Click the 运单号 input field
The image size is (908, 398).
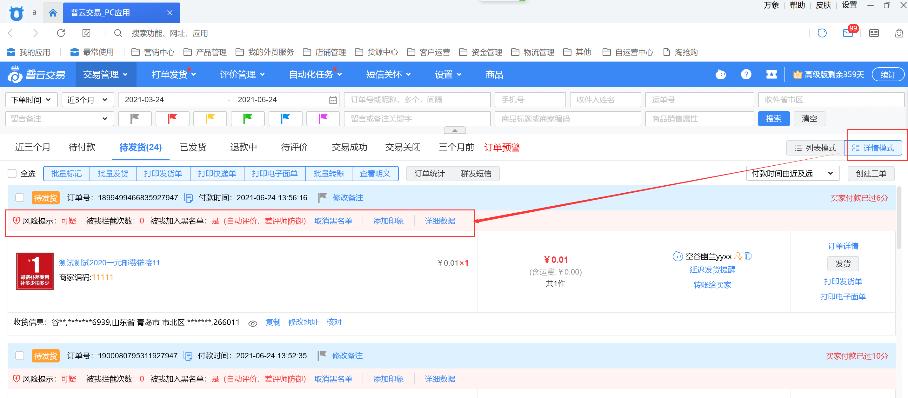pos(699,100)
